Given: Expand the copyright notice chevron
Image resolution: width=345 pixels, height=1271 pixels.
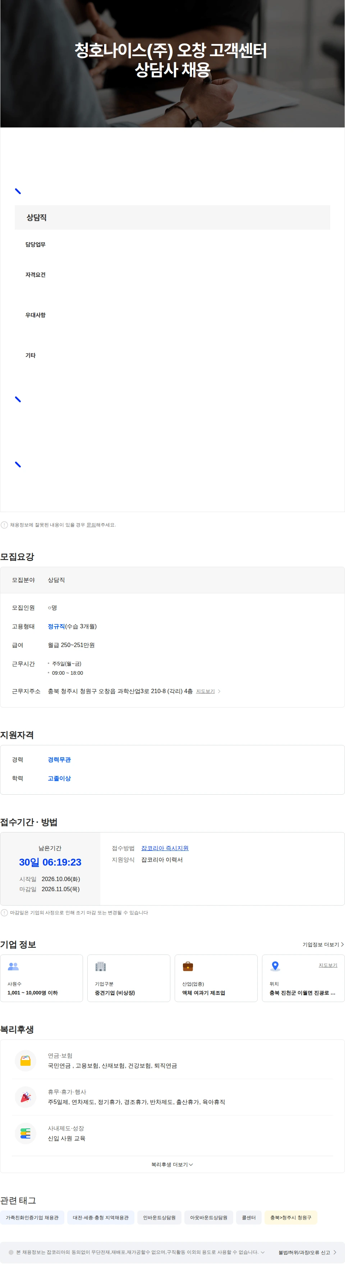Looking at the screenshot, I should (262, 1252).
